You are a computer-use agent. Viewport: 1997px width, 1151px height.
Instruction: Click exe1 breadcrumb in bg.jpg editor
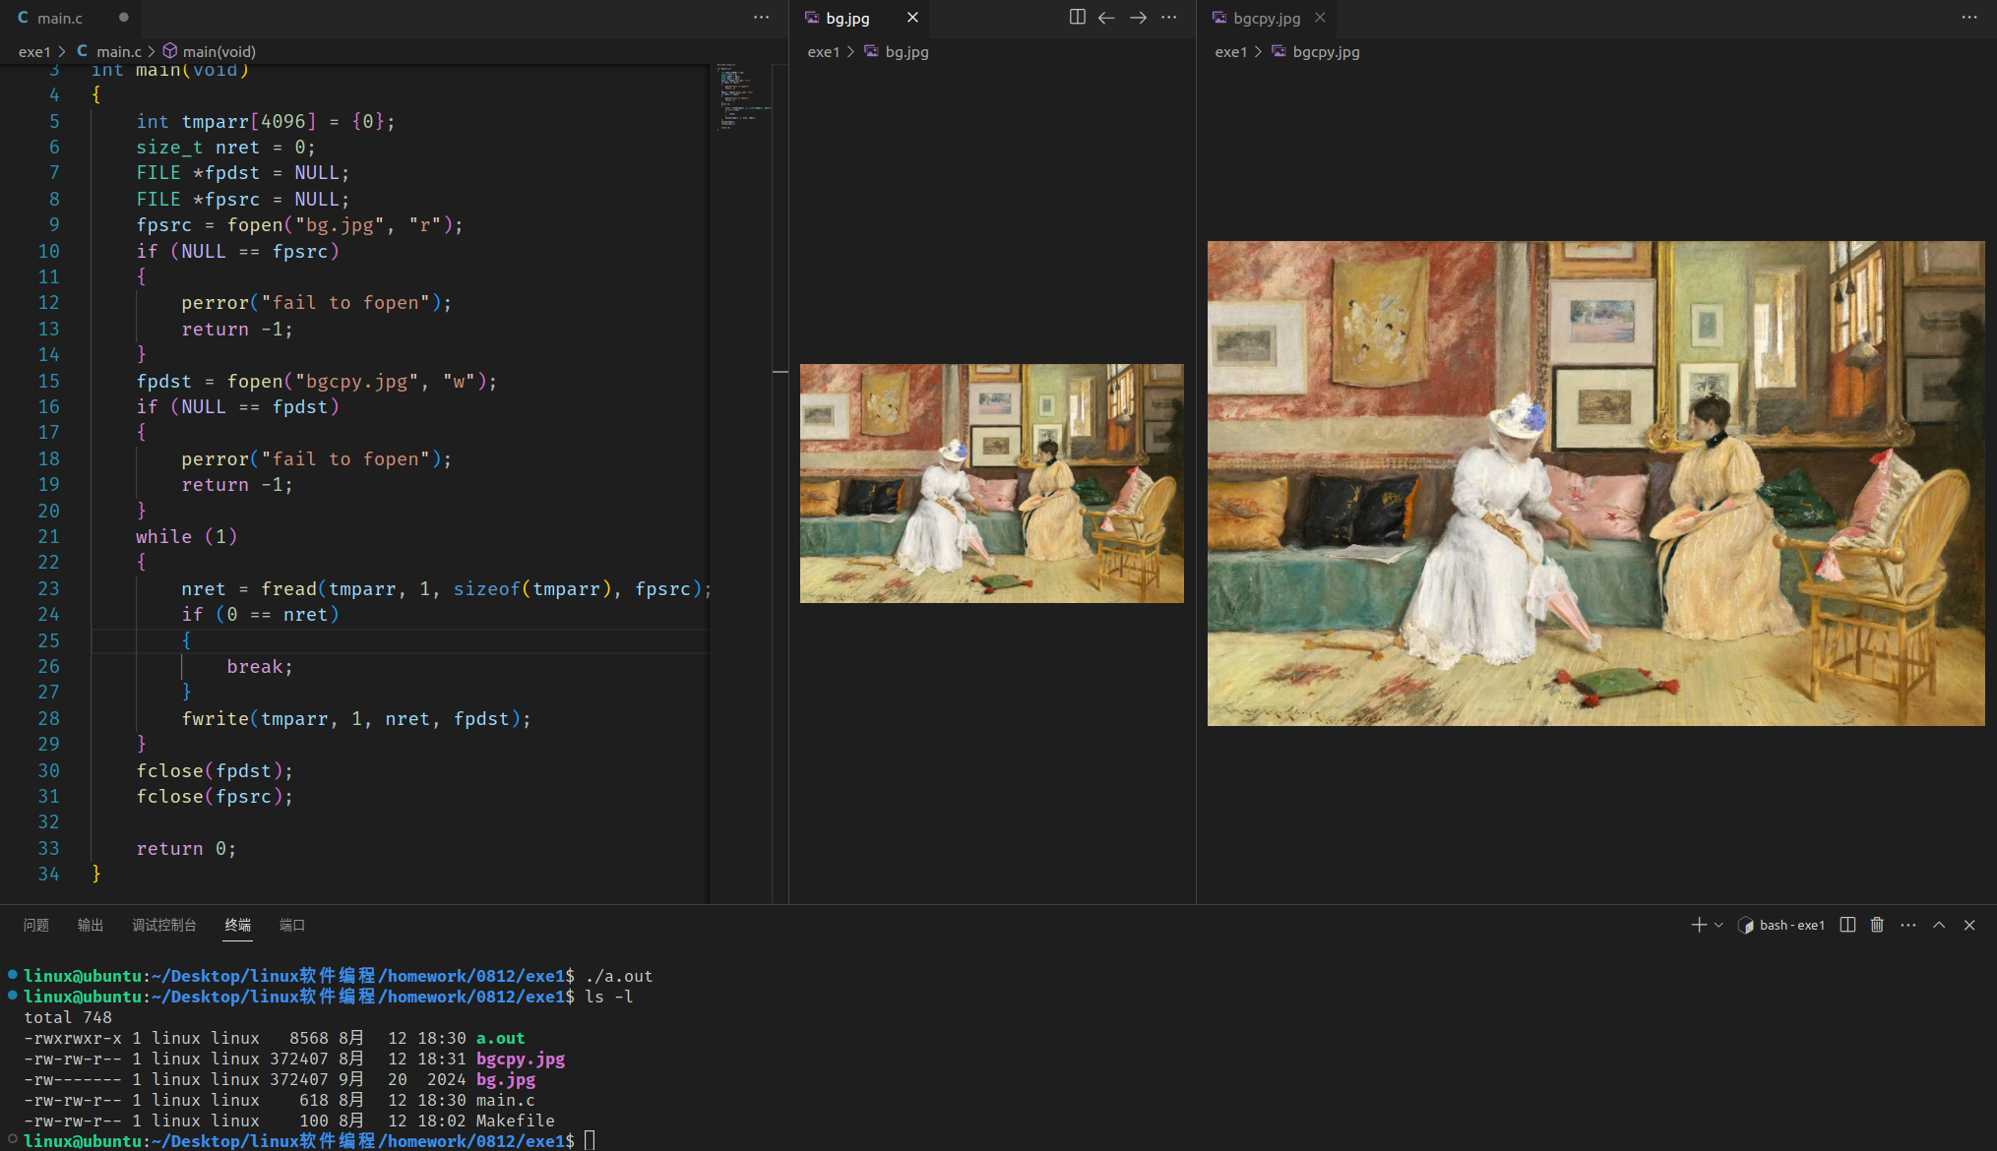point(823,51)
